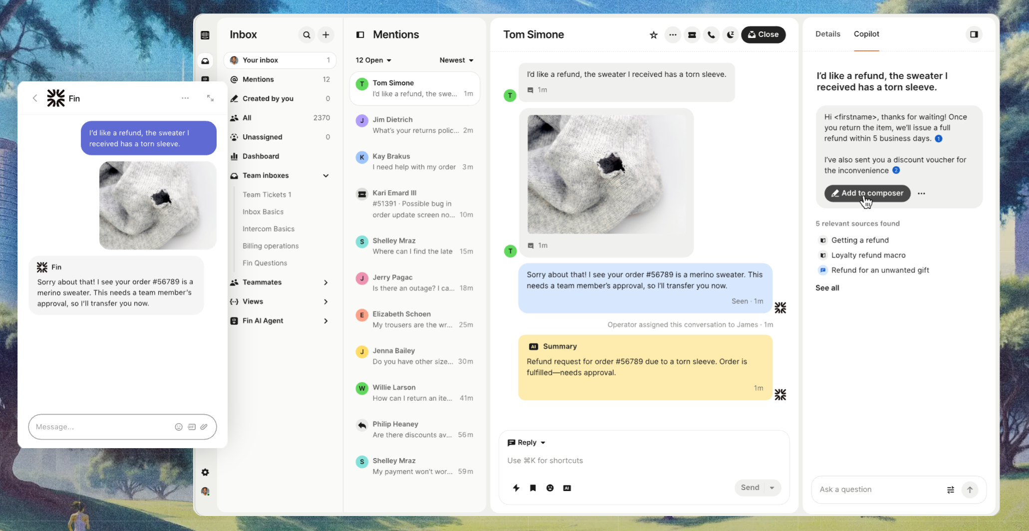Screen dimensions: 1029x531
Task: Expand the Teammates section
Action: coord(326,282)
